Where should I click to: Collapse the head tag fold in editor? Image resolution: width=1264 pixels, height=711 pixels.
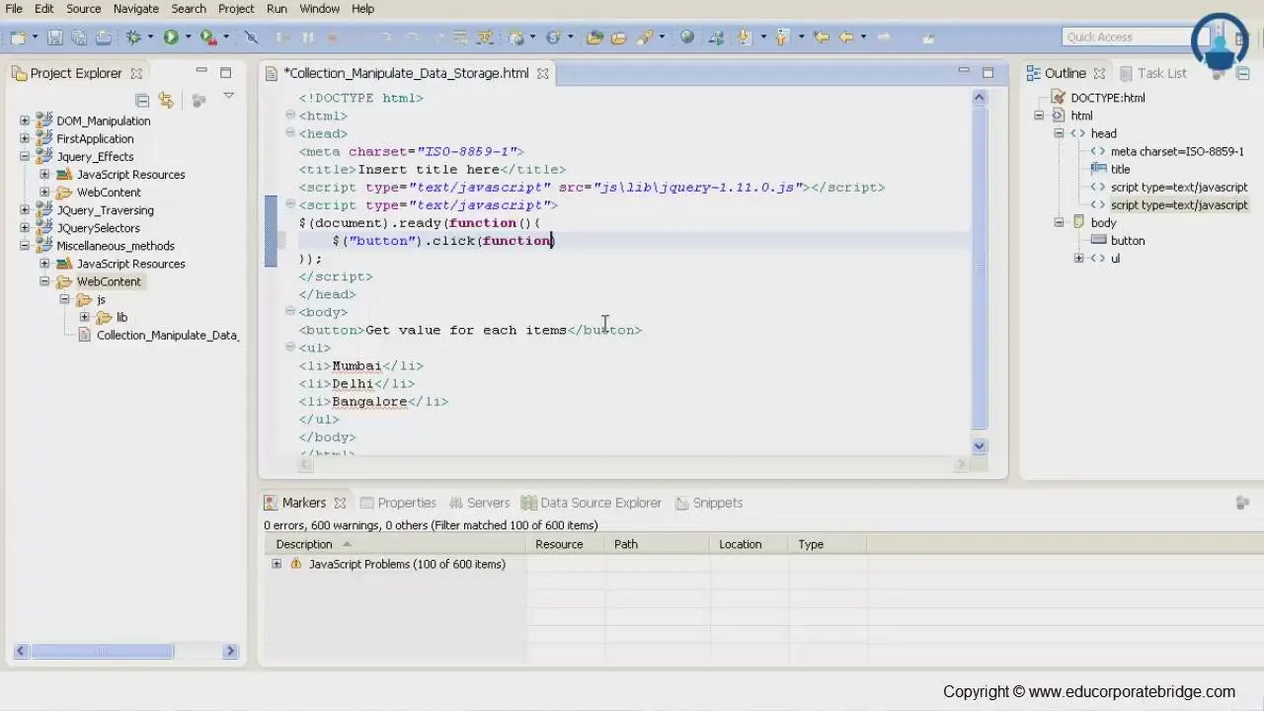(x=290, y=133)
